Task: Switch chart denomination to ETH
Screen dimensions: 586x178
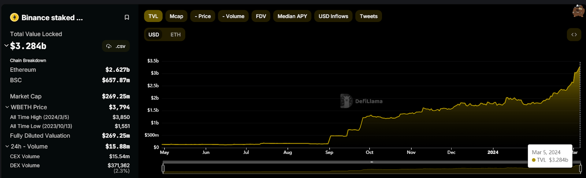Action: tap(175, 34)
